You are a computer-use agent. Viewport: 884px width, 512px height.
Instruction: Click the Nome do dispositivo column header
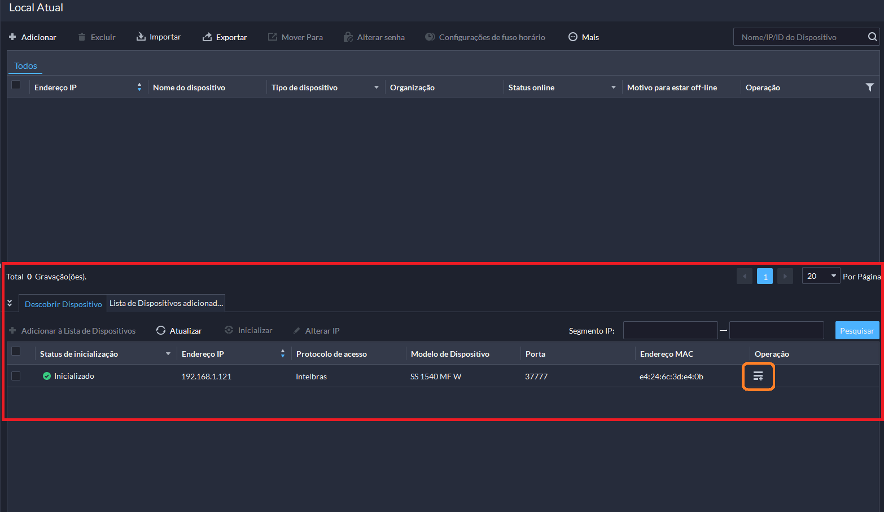pyautogui.click(x=189, y=87)
